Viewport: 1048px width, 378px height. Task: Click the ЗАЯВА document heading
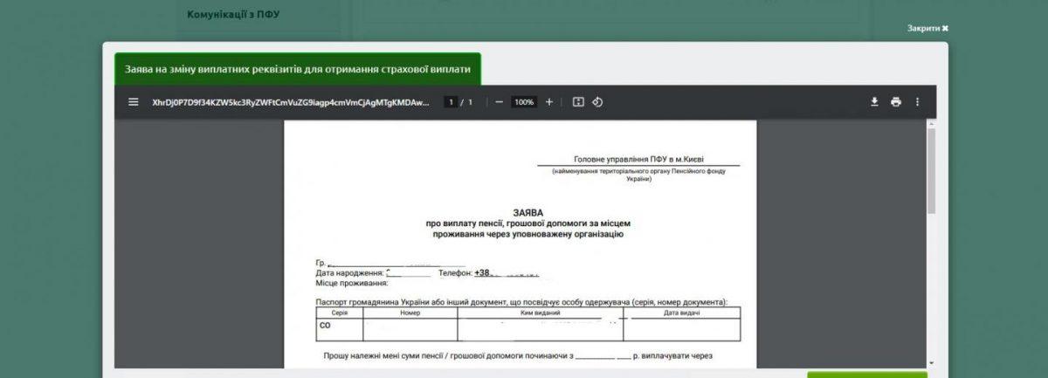point(528,212)
